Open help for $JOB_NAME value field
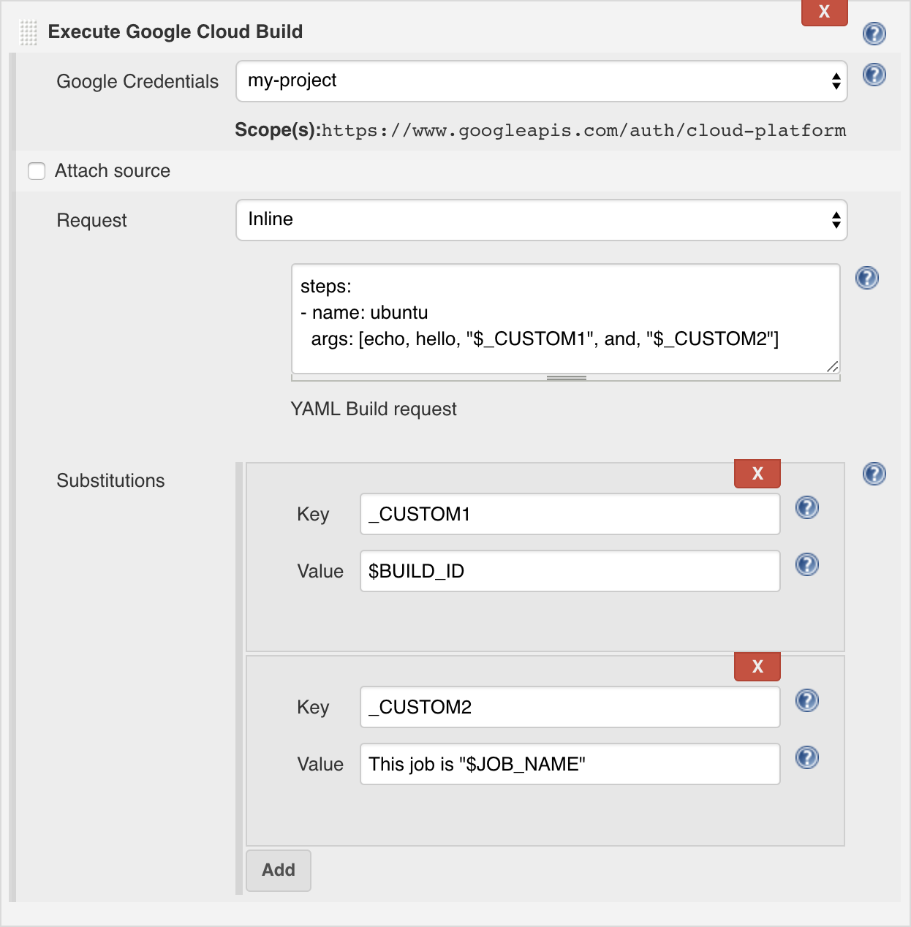This screenshot has height=927, width=911. coord(807,757)
